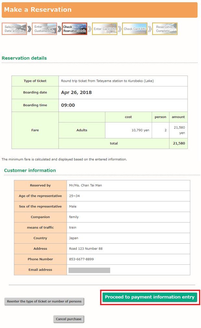
Task: Click the 'Fare' row header cell
Action: click(35, 130)
